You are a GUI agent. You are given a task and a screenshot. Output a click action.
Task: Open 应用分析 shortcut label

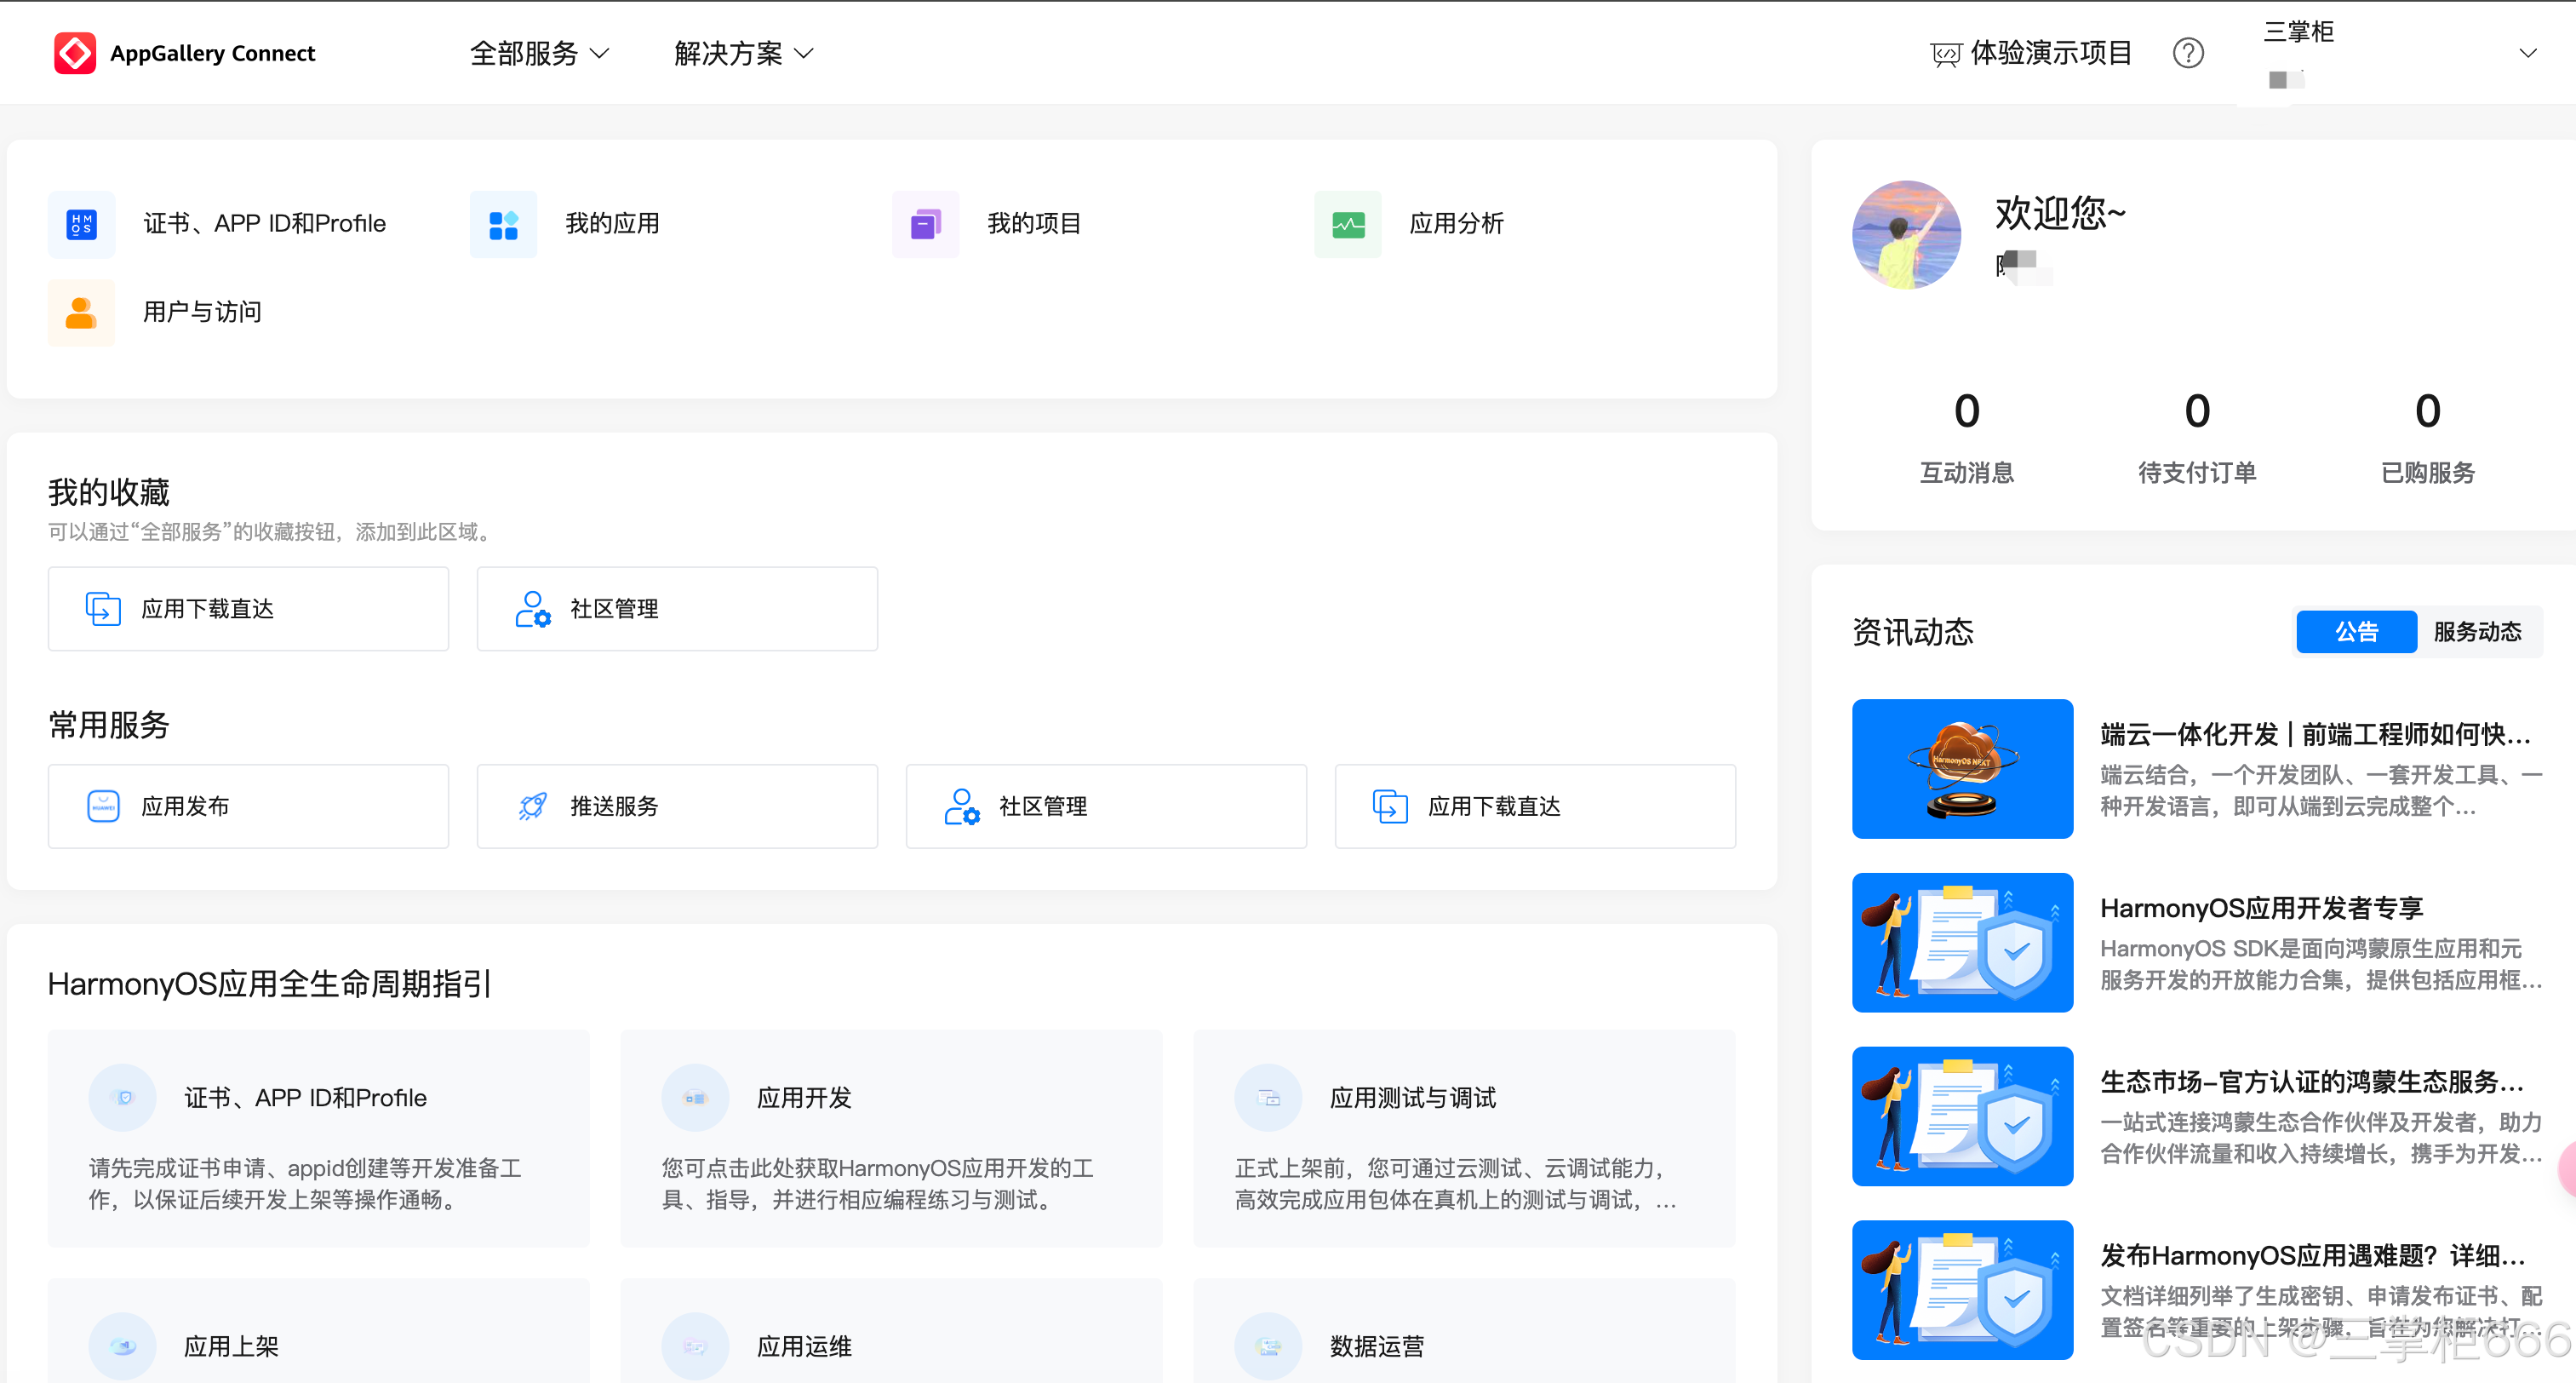click(x=1457, y=224)
